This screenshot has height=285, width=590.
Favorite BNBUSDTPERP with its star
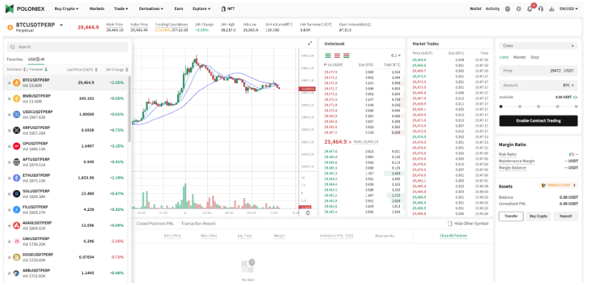[x=9, y=98]
